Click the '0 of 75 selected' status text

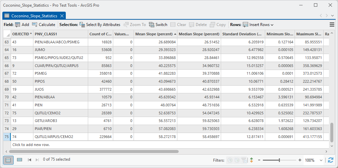56,159
